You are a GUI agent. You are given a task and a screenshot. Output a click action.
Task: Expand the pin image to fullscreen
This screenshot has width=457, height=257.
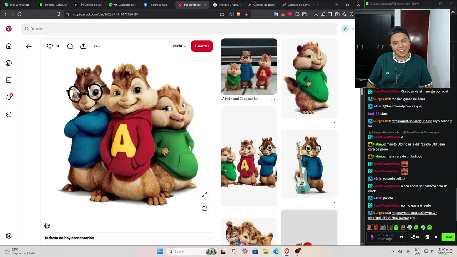coord(204,195)
